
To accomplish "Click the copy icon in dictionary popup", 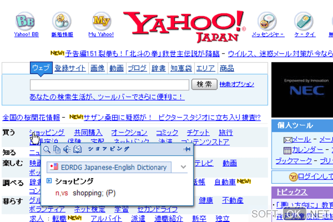I will click(57, 149).
